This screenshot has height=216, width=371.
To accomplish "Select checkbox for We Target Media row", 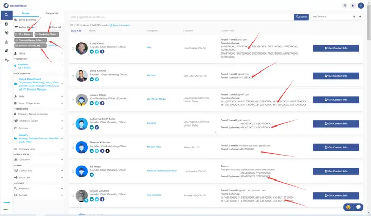I will tap(73, 100).
